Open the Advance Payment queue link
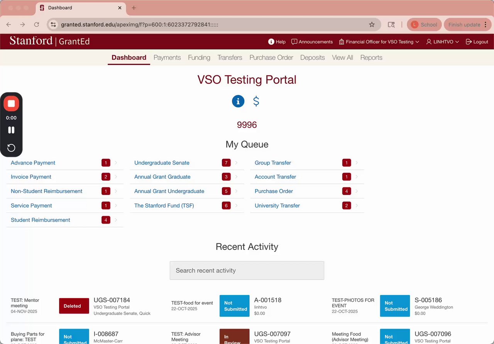This screenshot has width=494, height=344. 33,163
